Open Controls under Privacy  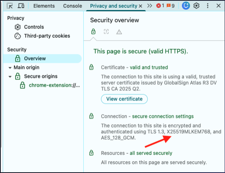point(34,27)
